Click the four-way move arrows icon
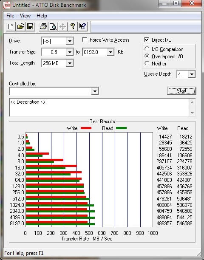 pyautogui.click(x=63, y=26)
